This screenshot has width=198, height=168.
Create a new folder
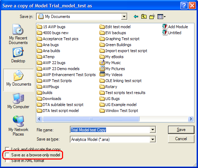coord(152,17)
